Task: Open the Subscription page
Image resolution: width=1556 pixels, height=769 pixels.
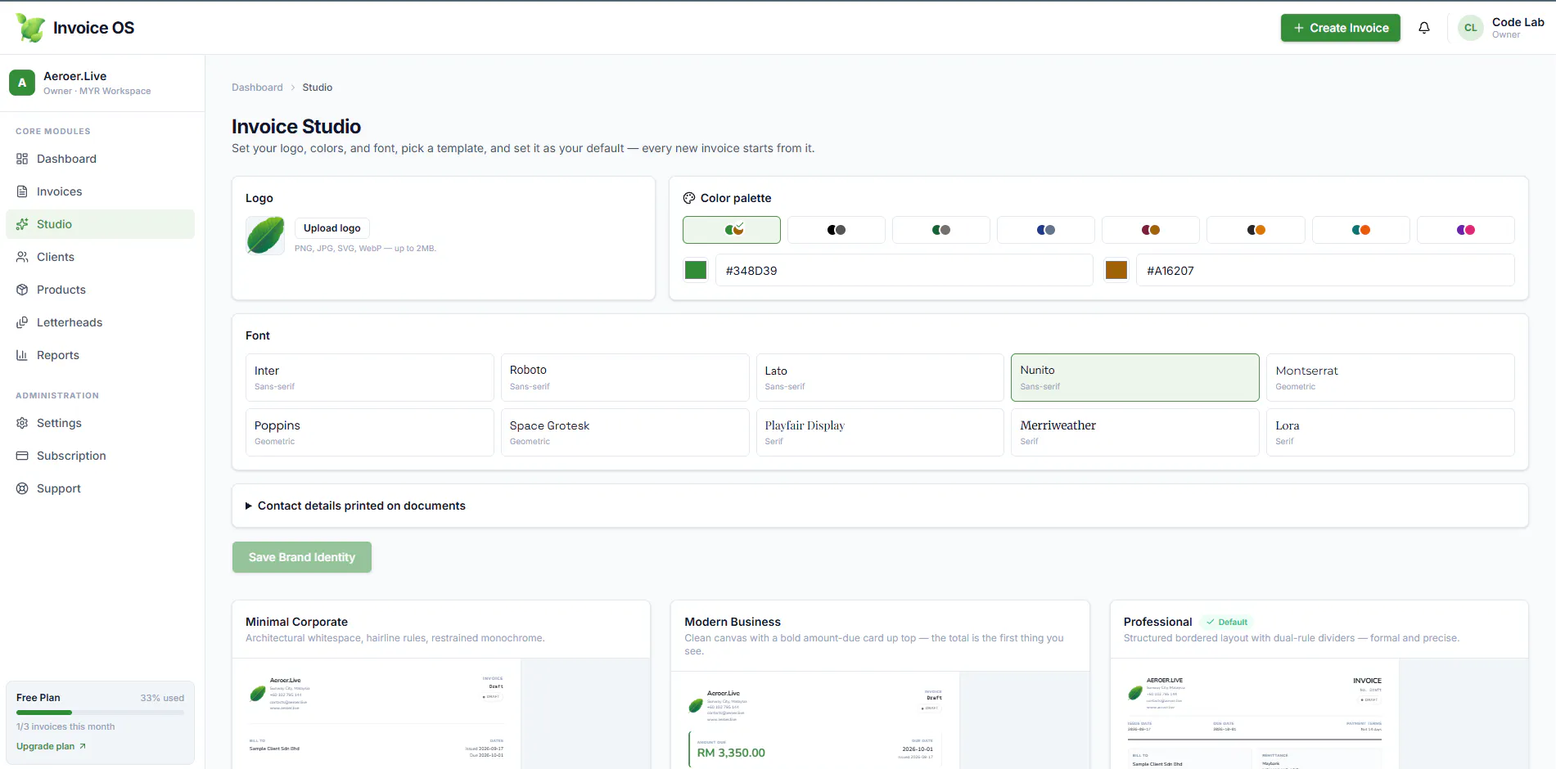Action: tap(100, 456)
